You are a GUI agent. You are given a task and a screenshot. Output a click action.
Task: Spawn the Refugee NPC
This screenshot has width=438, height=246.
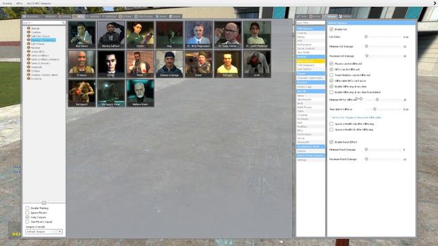coord(228,64)
